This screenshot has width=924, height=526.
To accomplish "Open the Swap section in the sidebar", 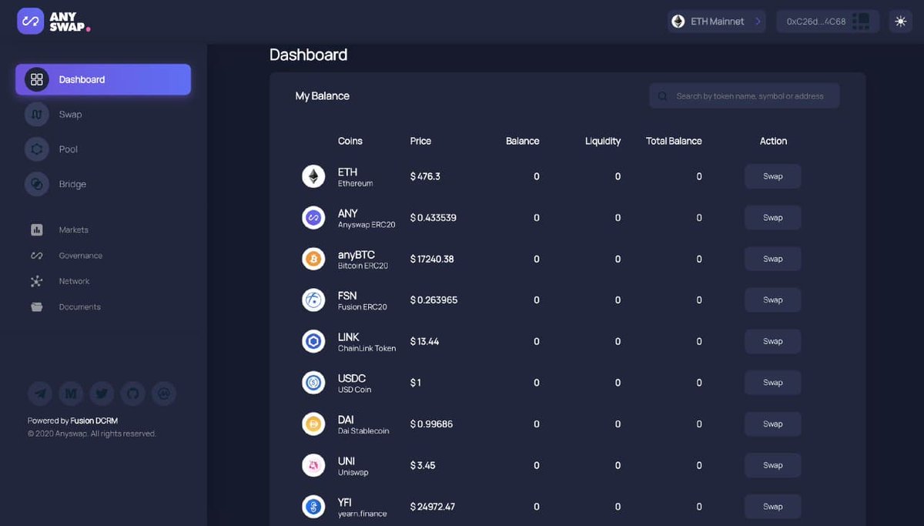I will [70, 114].
